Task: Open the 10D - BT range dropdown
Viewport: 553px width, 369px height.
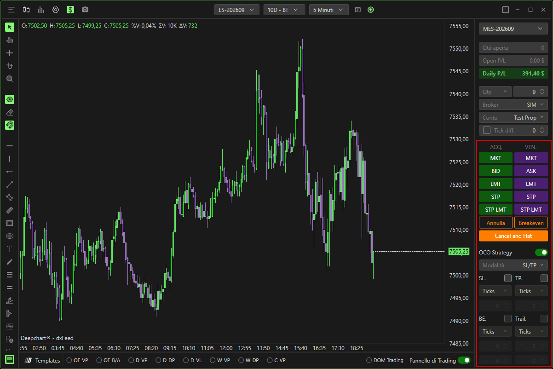Action: (284, 10)
